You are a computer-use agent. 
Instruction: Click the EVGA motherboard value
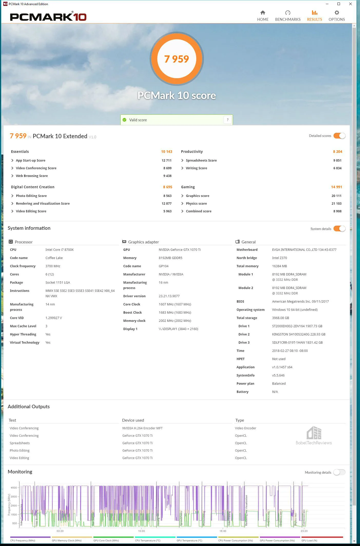304,250
